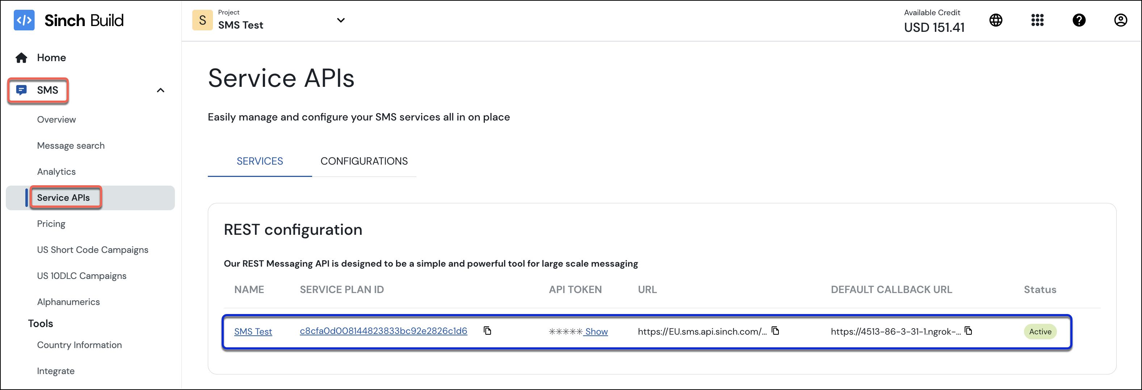
Task: Open Pricing in the sidebar
Action: pyautogui.click(x=51, y=223)
